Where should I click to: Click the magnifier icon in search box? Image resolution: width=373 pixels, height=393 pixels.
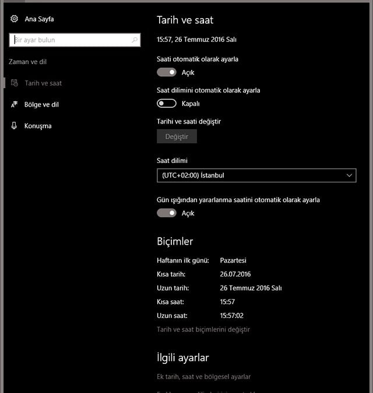135,40
